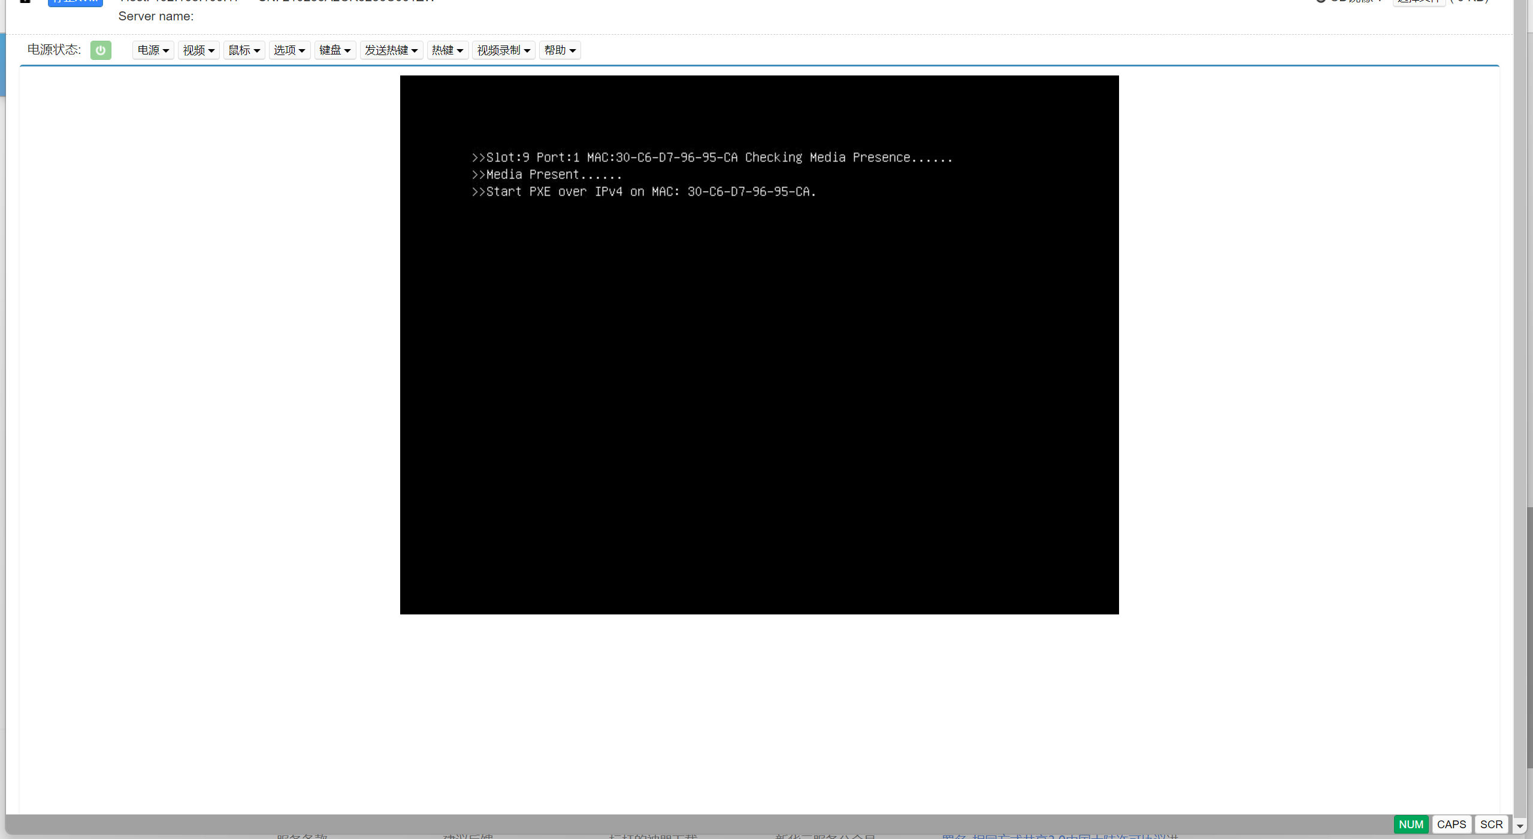Click the green power status icon
Image resolution: width=1533 pixels, height=839 pixels.
(x=101, y=50)
